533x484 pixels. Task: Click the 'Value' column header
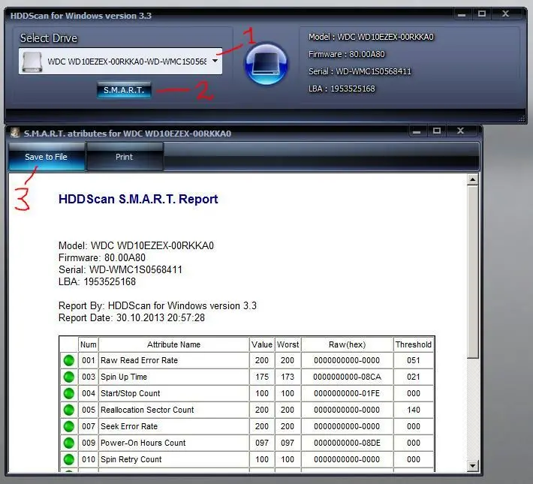coord(262,344)
